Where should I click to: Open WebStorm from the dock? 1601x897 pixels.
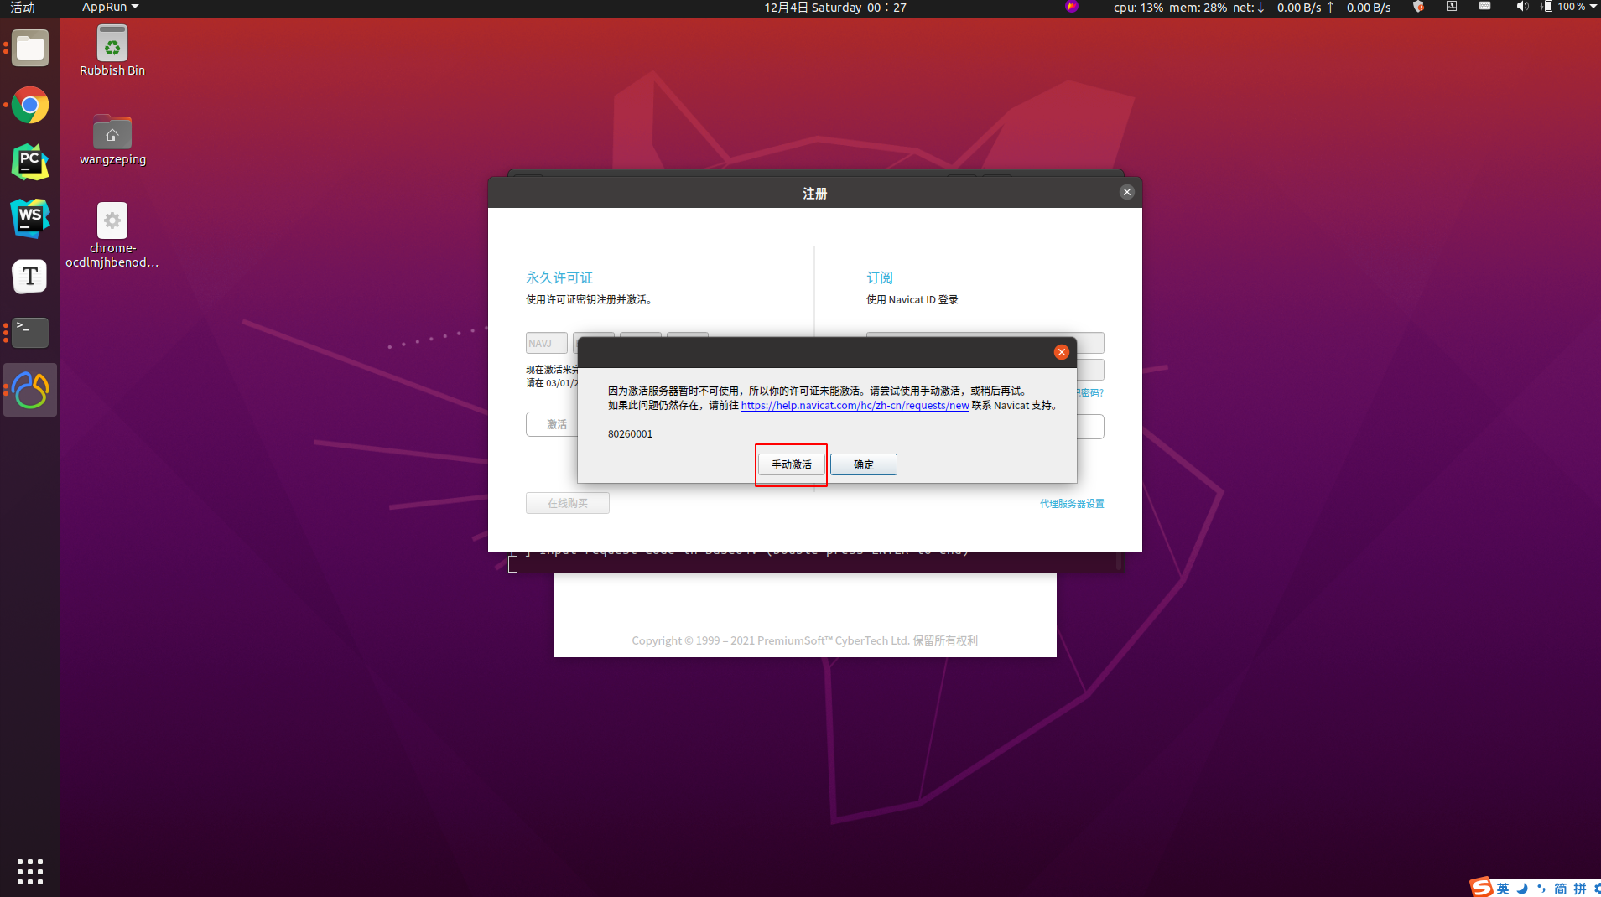point(30,219)
